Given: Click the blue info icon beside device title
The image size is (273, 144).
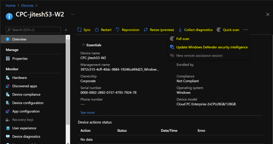Looking at the screenshot, I should click(9, 17).
